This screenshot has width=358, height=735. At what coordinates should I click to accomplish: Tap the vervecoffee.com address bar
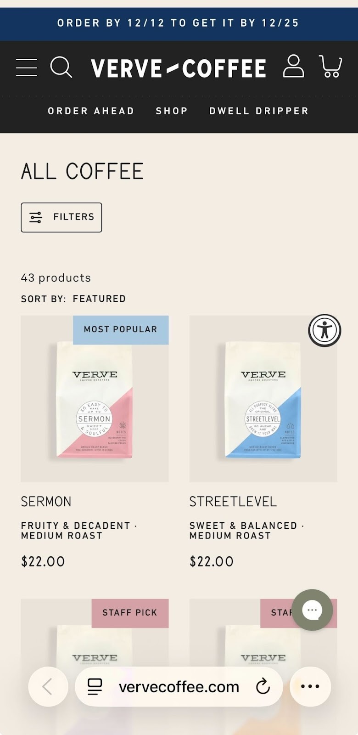tap(179, 686)
